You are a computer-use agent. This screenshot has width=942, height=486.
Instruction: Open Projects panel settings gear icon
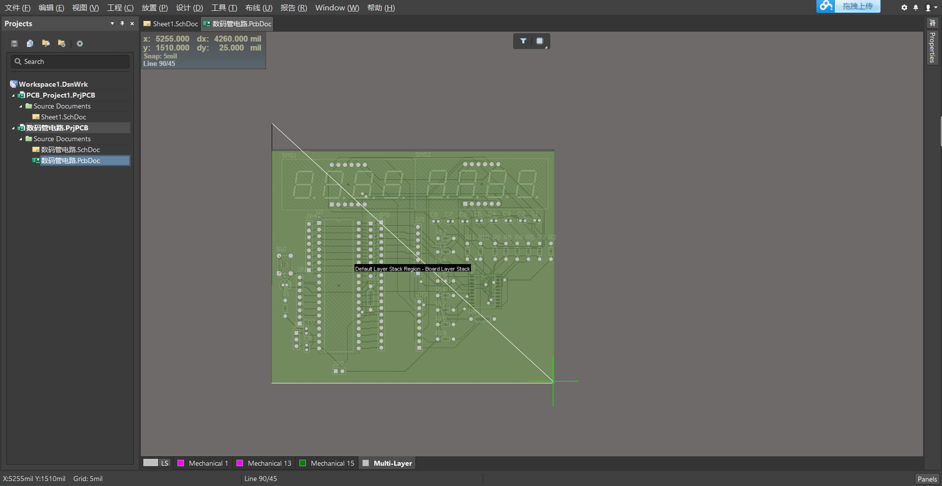[80, 44]
